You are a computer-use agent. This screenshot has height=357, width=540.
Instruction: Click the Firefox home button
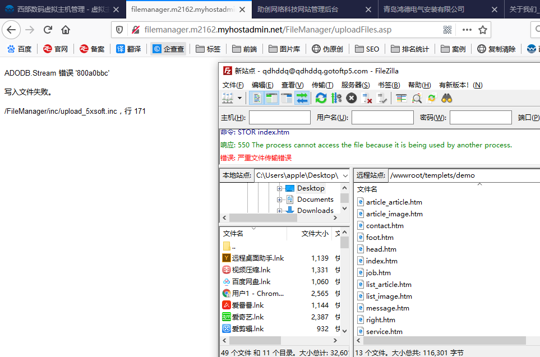click(x=66, y=30)
